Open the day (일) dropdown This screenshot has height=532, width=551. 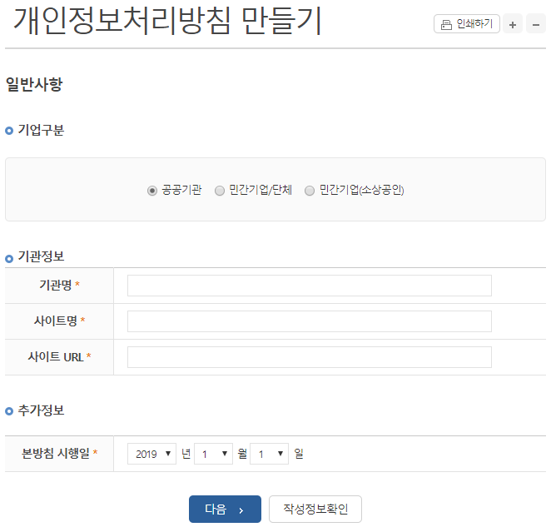coord(269,454)
